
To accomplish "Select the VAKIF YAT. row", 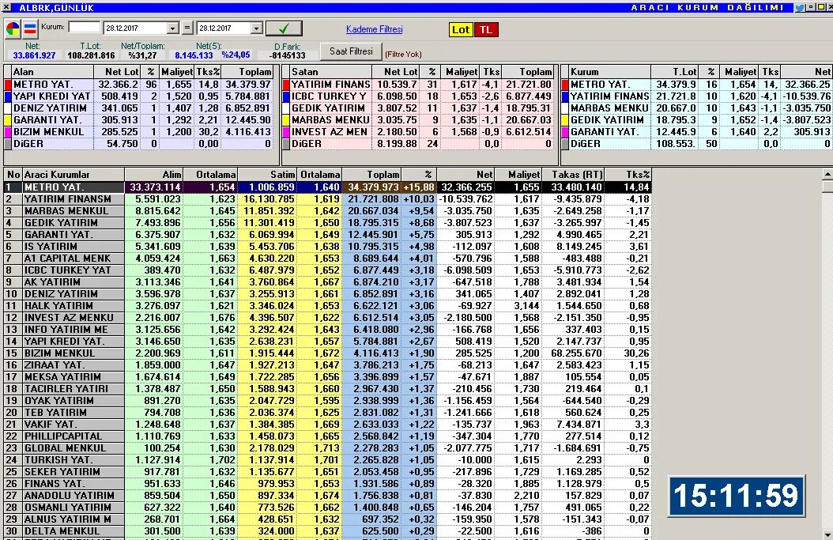I will pyautogui.click(x=327, y=424).
